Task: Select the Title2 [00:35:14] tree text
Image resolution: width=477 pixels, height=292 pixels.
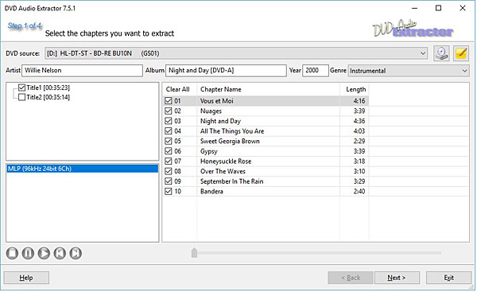Action: [x=48, y=97]
